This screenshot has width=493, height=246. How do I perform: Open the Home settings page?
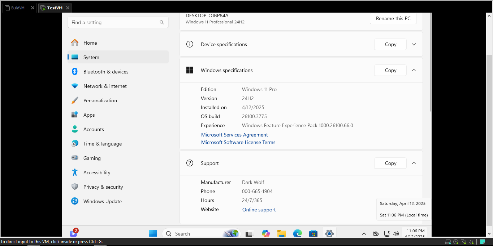coord(118,43)
